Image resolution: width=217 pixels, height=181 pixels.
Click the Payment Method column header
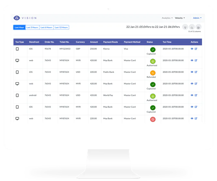(132, 42)
